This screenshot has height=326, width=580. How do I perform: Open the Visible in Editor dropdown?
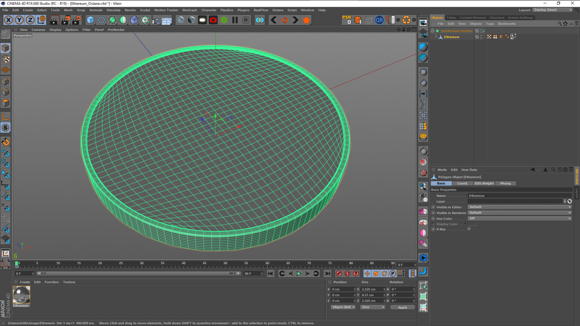519,207
